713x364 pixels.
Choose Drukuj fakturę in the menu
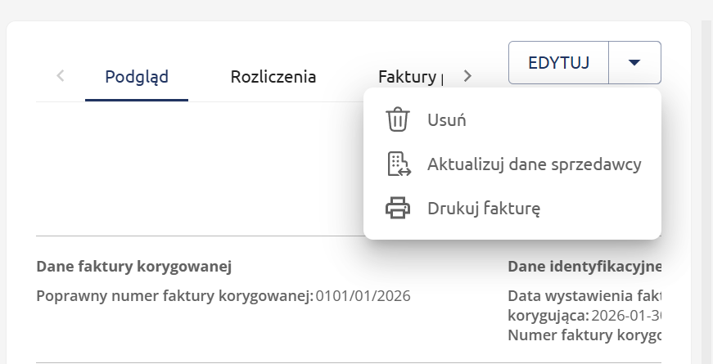tap(484, 209)
